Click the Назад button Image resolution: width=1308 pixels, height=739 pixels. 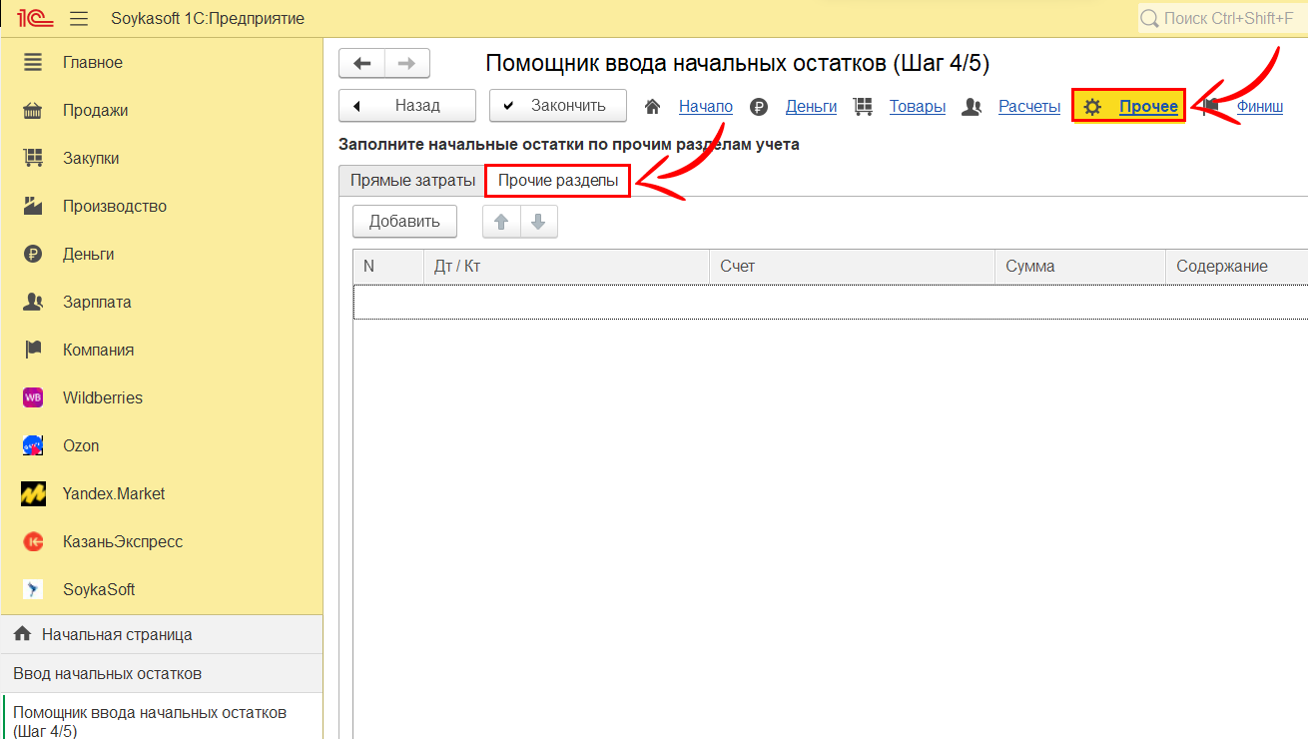tap(407, 106)
